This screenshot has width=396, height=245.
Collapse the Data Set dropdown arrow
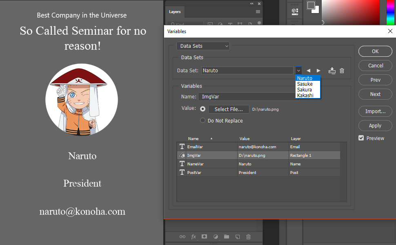coord(298,71)
